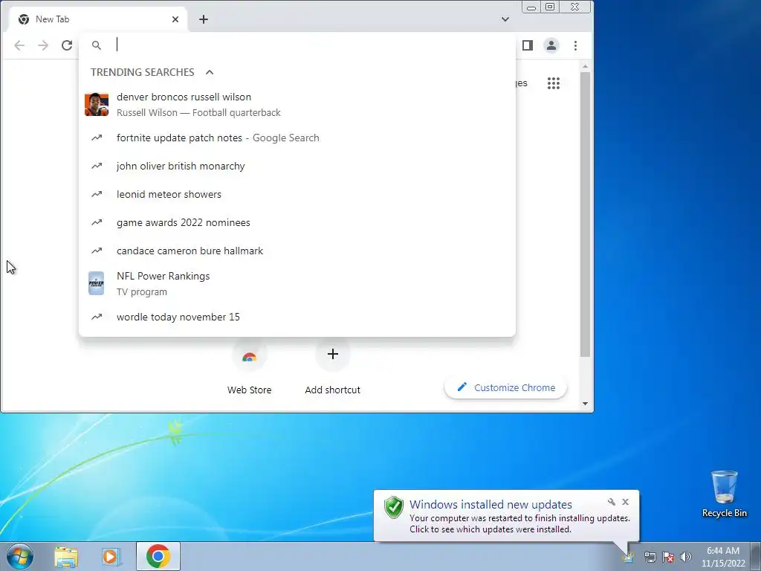
Task: Close the Windows update notification balloon
Action: click(626, 502)
